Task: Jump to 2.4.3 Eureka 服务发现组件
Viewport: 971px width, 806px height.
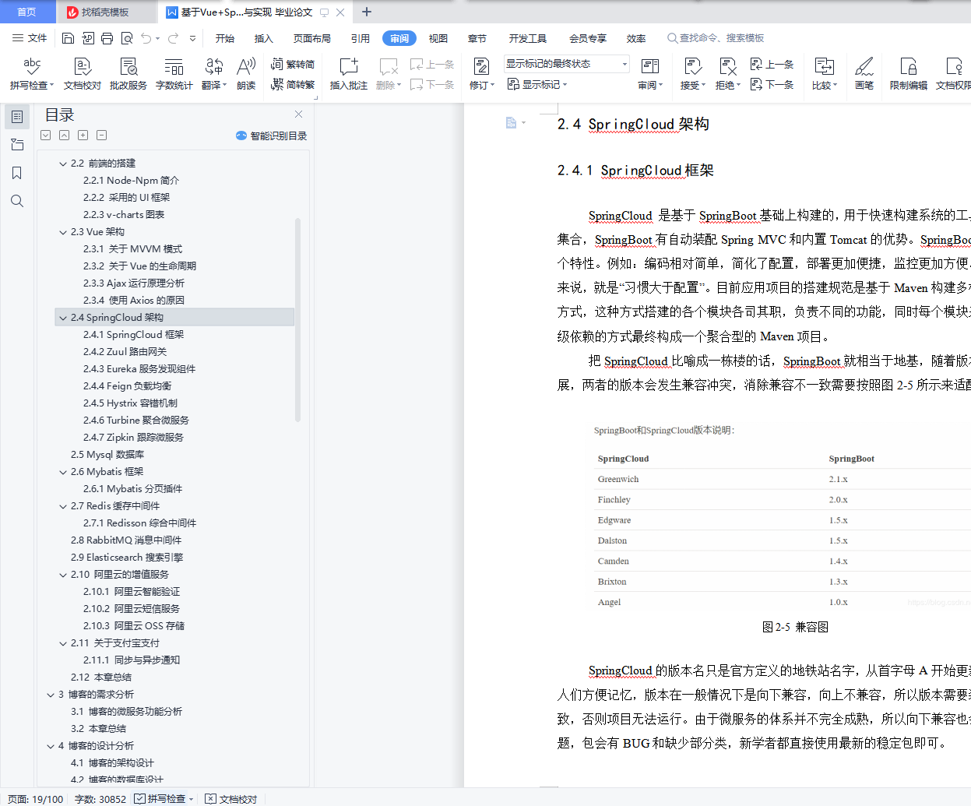Action: pos(139,369)
